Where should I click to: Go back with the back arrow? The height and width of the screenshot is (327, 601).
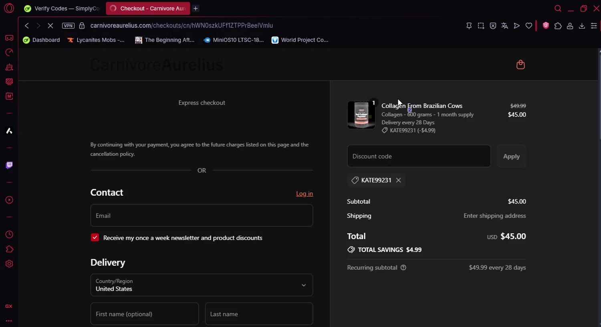[27, 26]
